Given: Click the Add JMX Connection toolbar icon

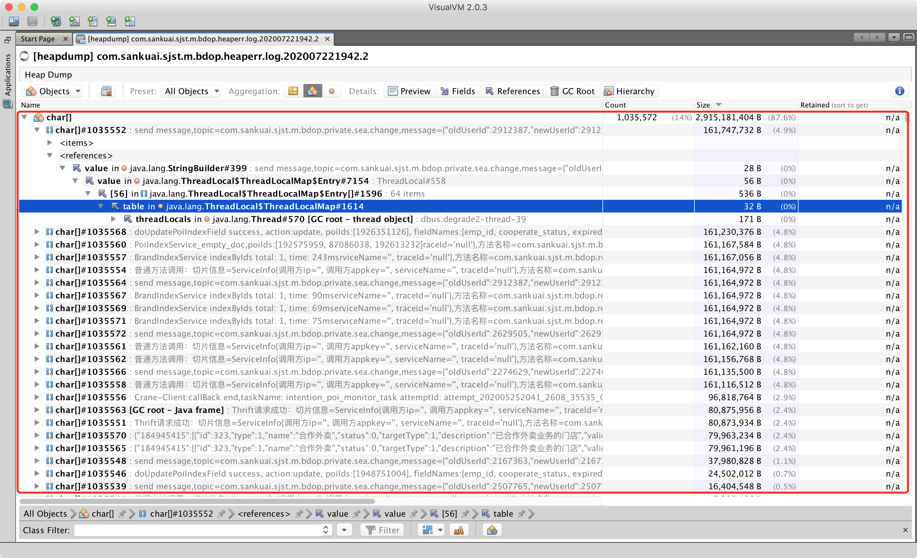Looking at the screenshot, I should [x=75, y=22].
